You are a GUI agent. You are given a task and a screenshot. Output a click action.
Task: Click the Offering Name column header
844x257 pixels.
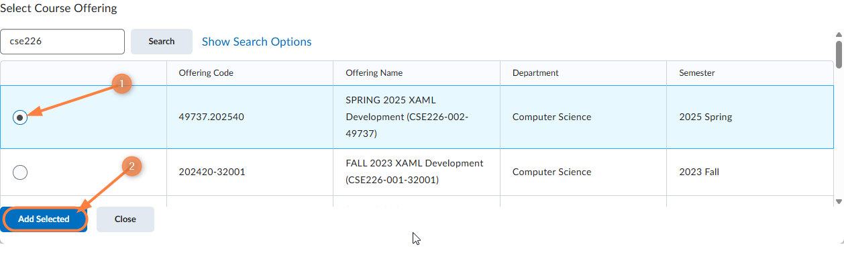coord(374,73)
